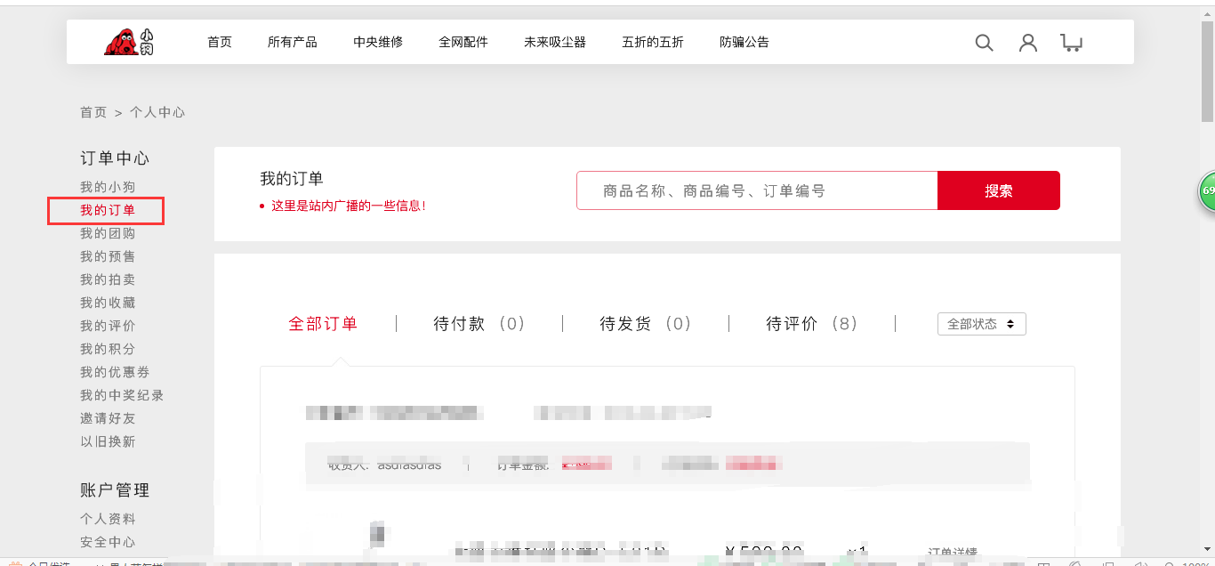Viewport: 1215px width, 566px height.
Task: Open 个人资料 under 账户管理
Action: tap(108, 519)
